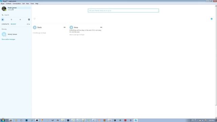Open the Tools menu
This screenshot has width=217, height=122.
tap(32, 4)
